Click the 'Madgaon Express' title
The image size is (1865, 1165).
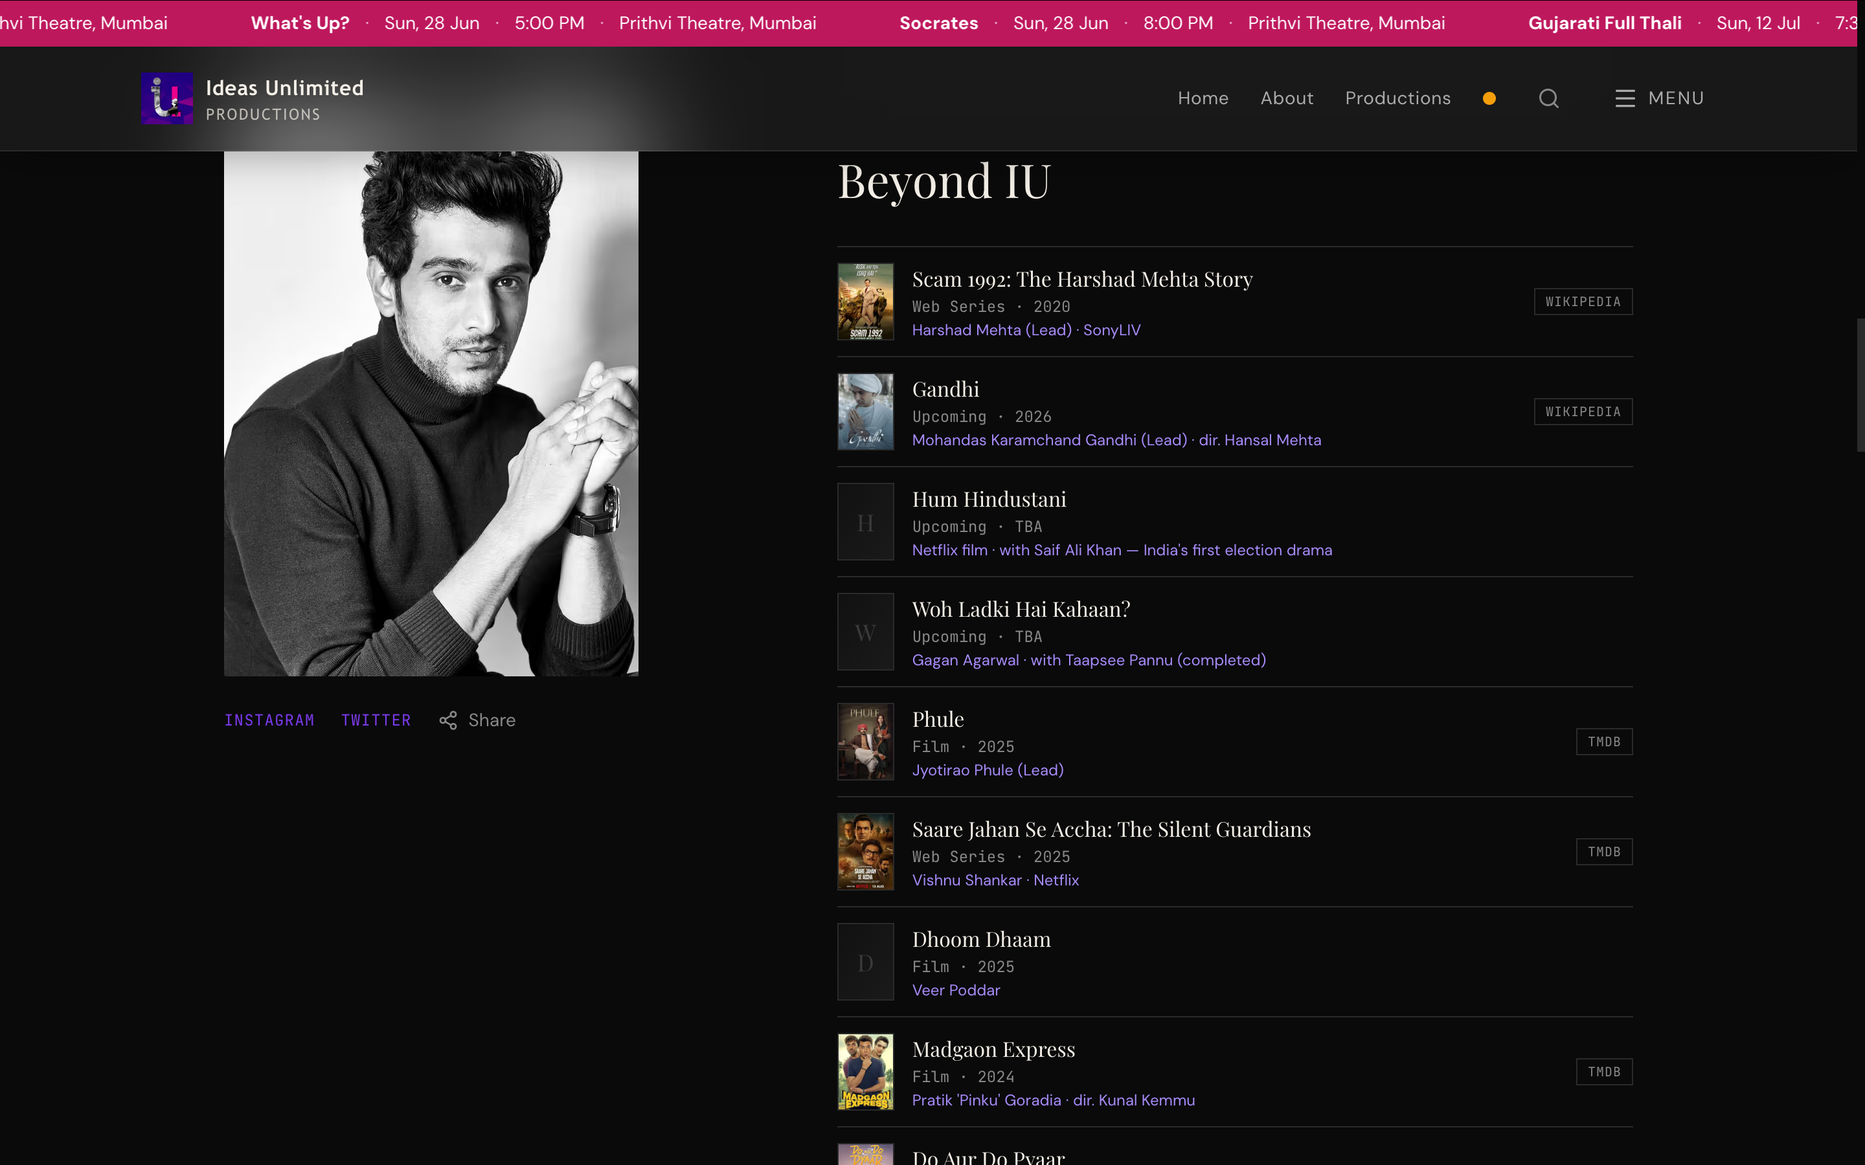pos(993,1050)
